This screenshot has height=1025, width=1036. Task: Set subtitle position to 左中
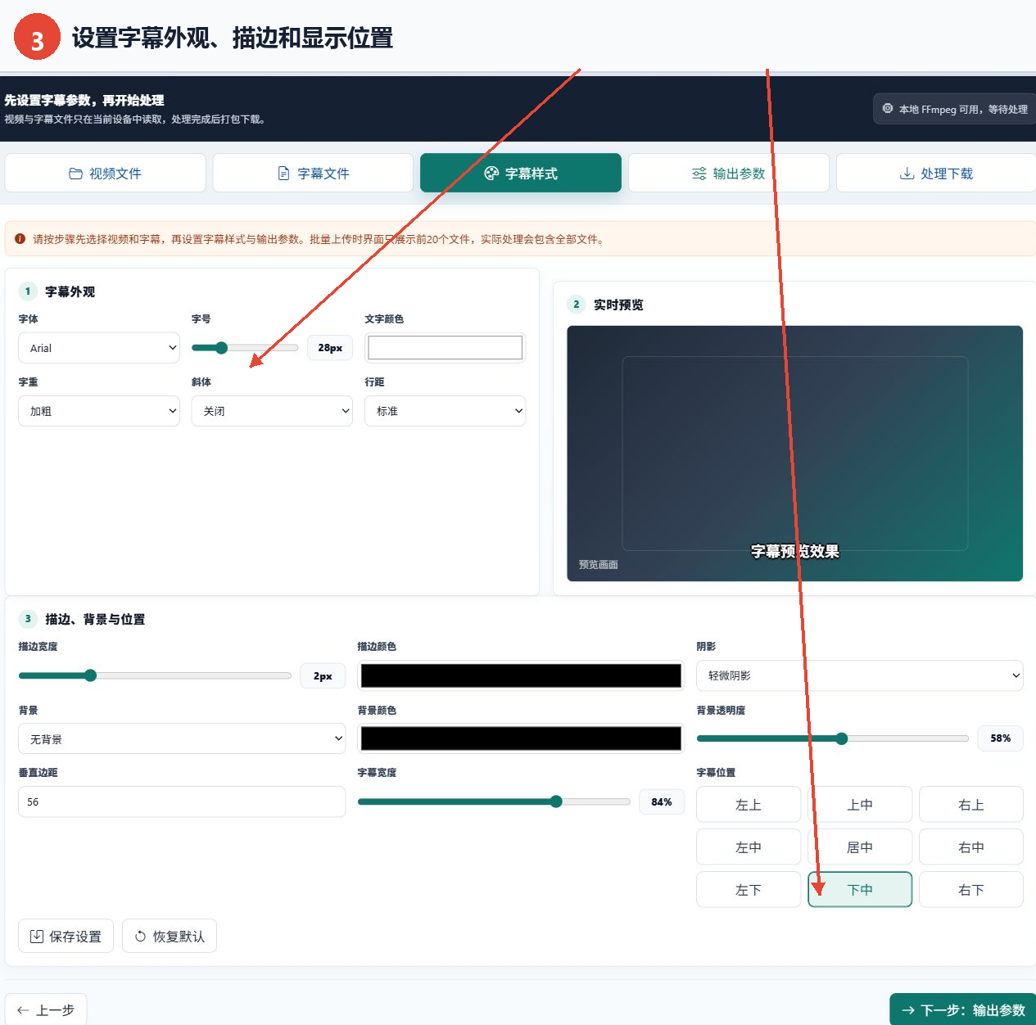click(x=749, y=847)
